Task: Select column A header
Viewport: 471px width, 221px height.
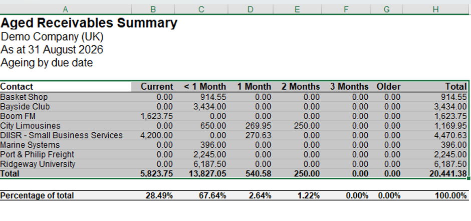Action: [66, 10]
